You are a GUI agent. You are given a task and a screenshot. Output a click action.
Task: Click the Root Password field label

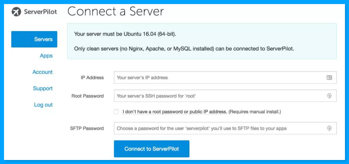point(88,96)
